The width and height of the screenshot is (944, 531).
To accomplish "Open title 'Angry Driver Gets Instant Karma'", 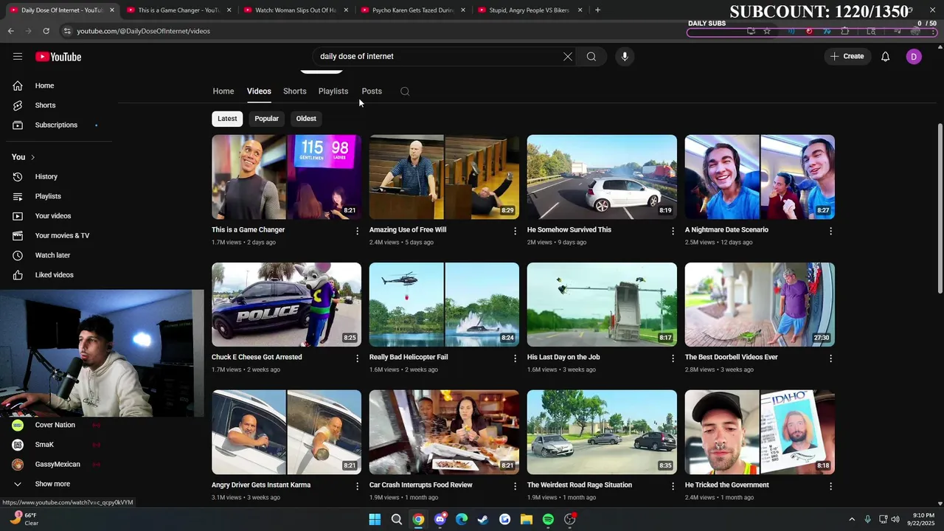I will [261, 485].
